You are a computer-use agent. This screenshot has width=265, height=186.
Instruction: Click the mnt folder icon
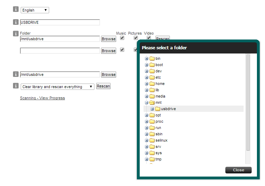click(152, 103)
